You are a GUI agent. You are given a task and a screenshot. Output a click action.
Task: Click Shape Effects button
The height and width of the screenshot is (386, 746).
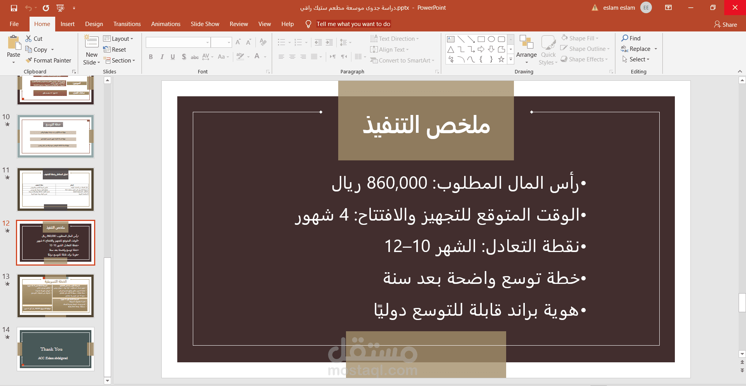pyautogui.click(x=584, y=59)
